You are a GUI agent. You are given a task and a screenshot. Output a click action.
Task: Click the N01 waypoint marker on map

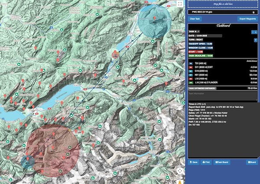pyautogui.click(x=155, y=18)
